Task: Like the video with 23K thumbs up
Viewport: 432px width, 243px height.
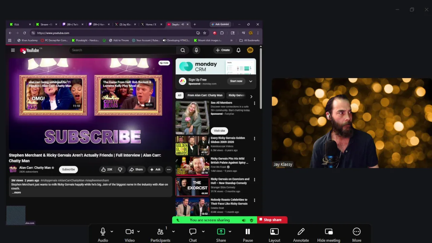Action: 107,169
